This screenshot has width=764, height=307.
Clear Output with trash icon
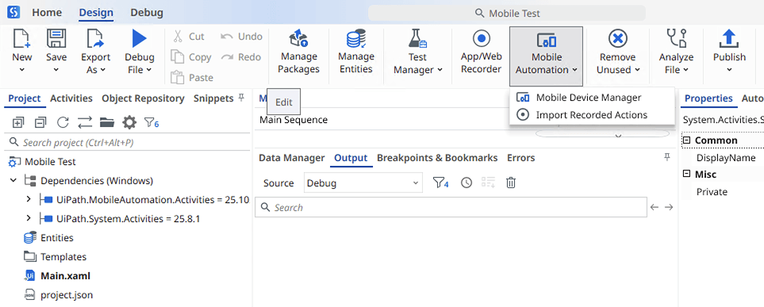(511, 182)
